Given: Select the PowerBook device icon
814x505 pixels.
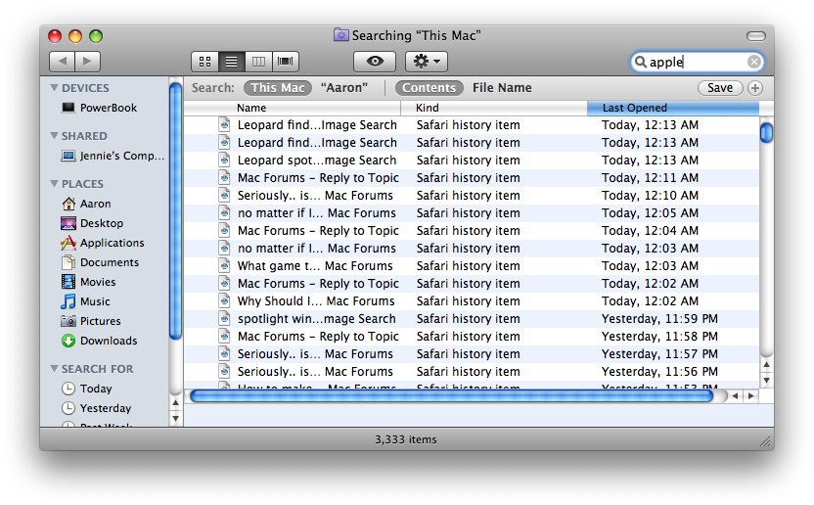Looking at the screenshot, I should pos(68,108).
